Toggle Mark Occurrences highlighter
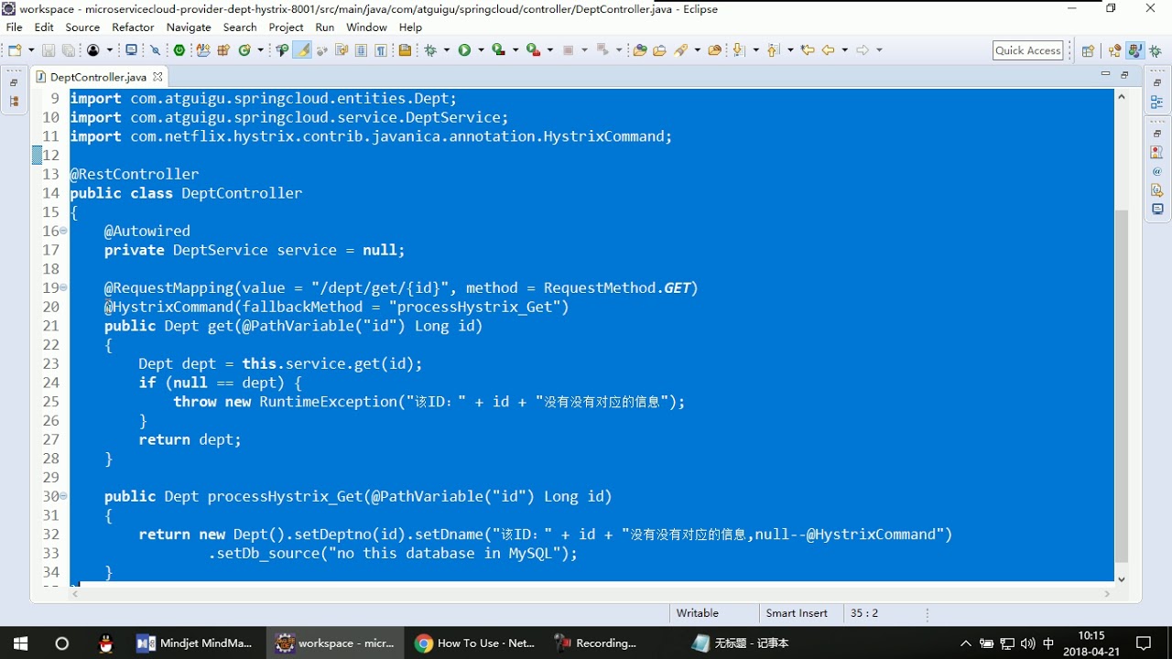The height and width of the screenshot is (659, 1172). [x=302, y=50]
